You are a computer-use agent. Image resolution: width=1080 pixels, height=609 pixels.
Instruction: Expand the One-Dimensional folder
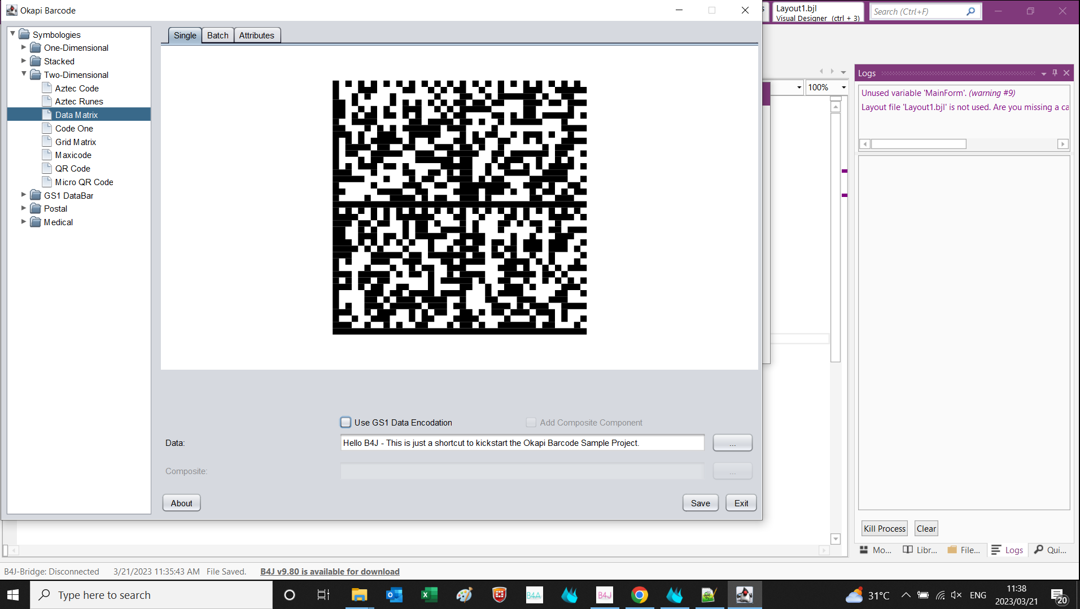24,47
